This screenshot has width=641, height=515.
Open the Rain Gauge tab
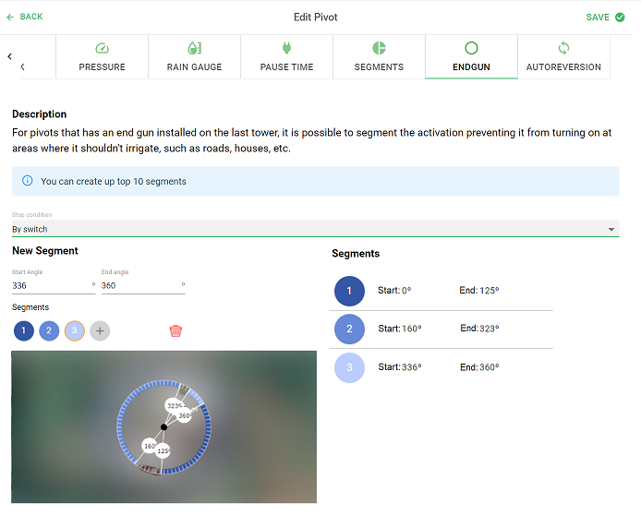tap(194, 57)
